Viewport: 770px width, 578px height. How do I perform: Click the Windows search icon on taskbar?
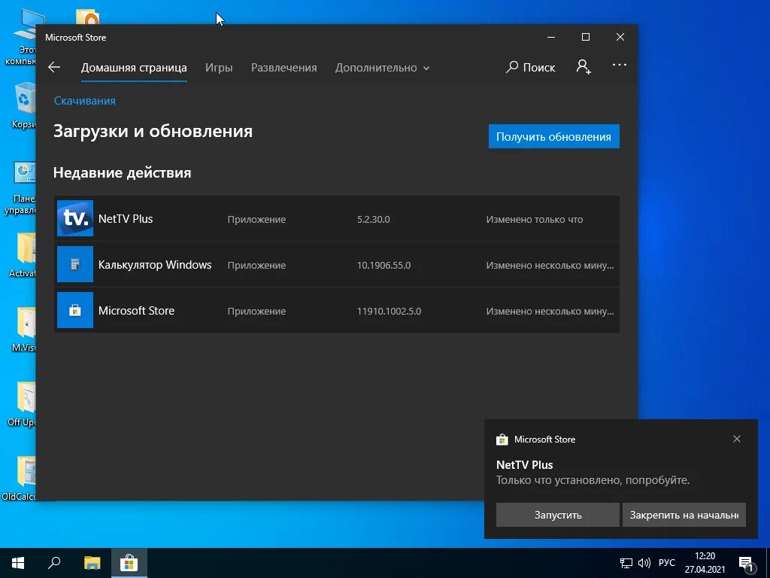pyautogui.click(x=53, y=562)
